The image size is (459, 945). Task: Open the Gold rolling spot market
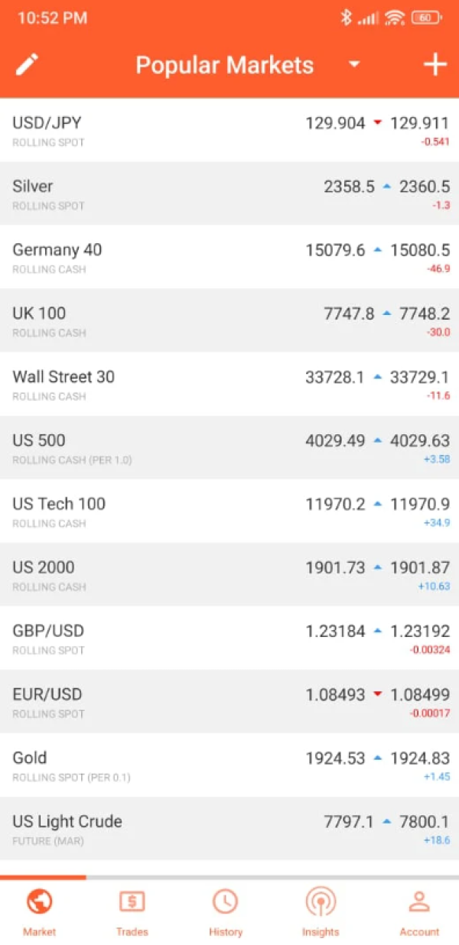pos(153,765)
